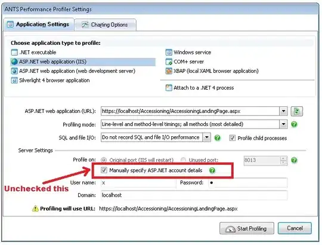Select Unused port radio button
Image resolution: width=322 pixels, height=245 pixels.
coord(183,160)
